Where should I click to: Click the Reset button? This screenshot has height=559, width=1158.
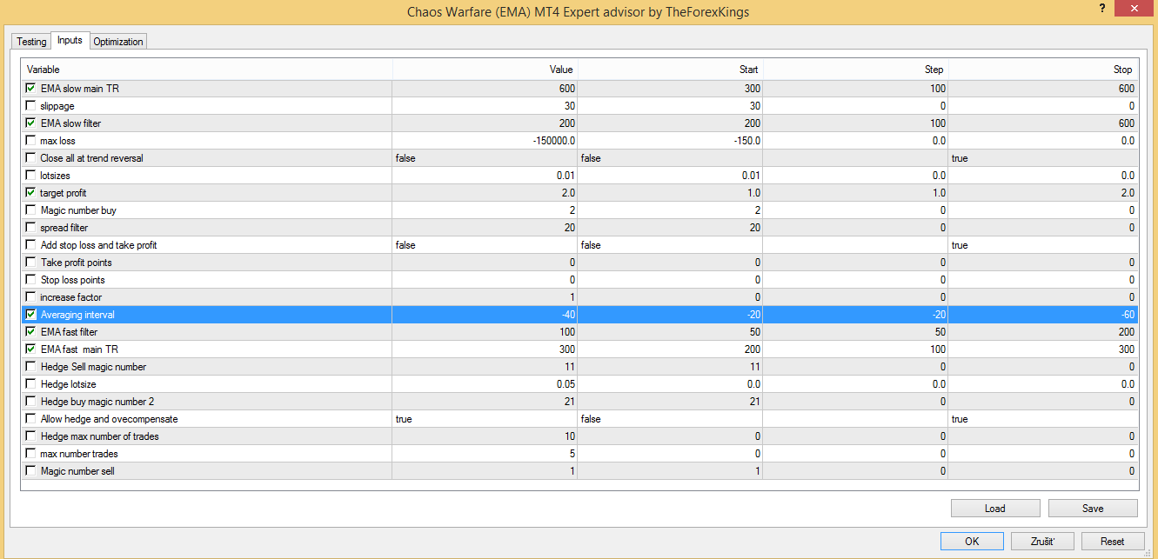[1113, 541]
